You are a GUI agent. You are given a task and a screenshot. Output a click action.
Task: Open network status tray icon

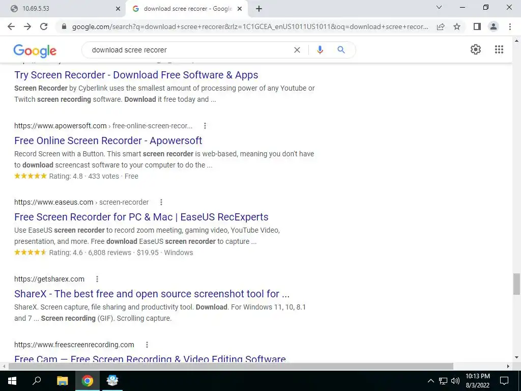pos(443,381)
